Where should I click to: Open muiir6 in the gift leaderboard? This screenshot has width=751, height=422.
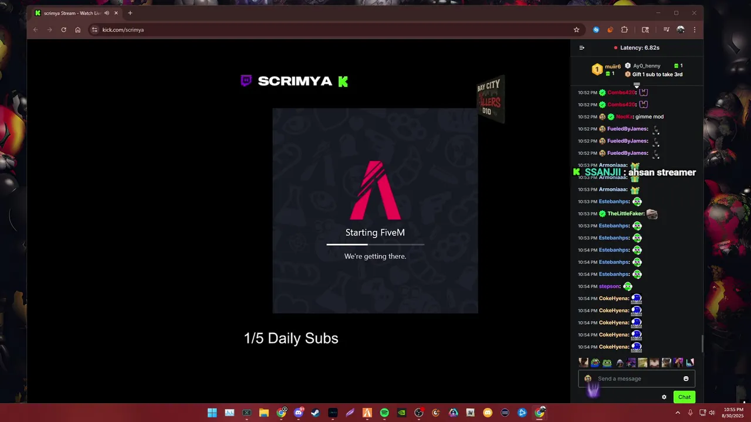pyautogui.click(x=613, y=67)
